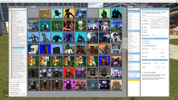This screenshot has width=178, height=100.
Task: Select the Projectorman Large NPC icon
Action: (45, 38)
